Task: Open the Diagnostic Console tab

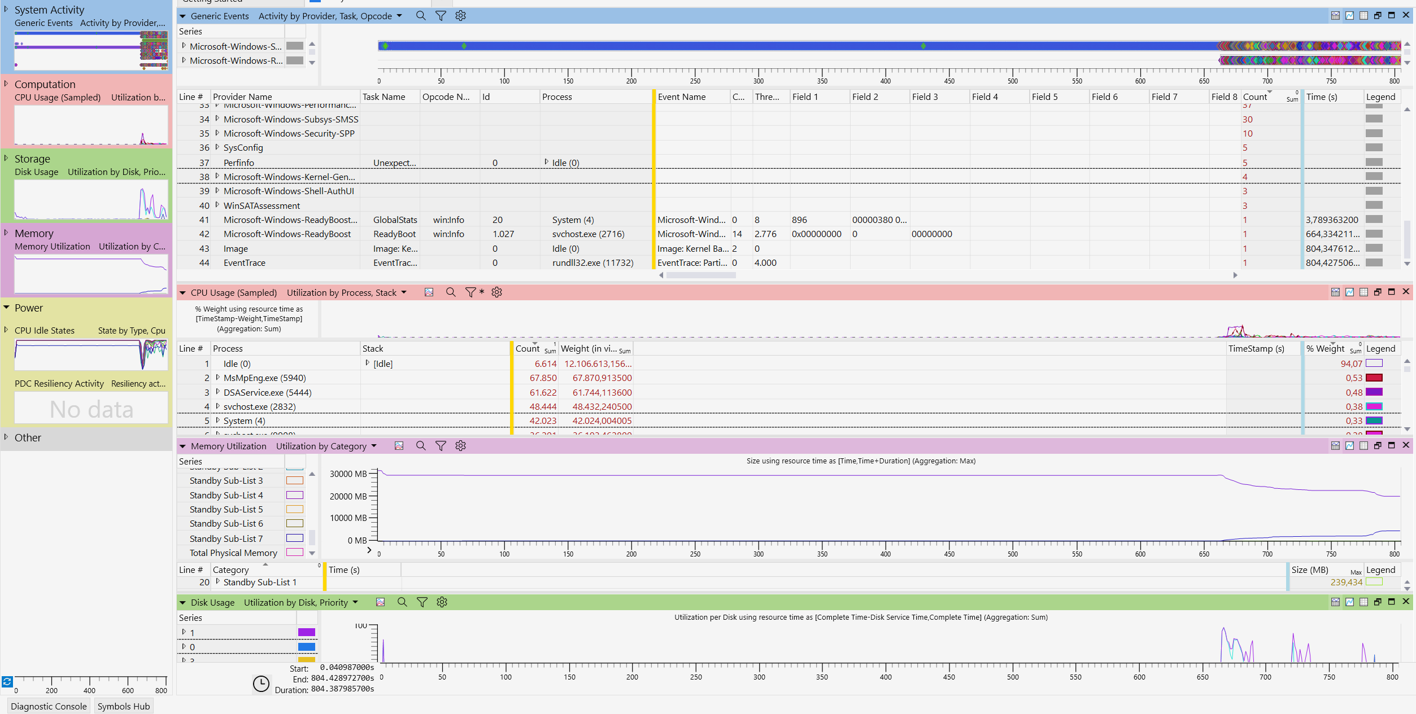Action: 49,706
